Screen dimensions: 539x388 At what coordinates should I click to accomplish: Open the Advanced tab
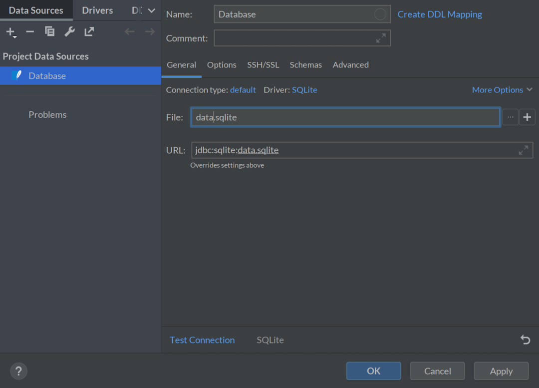click(x=351, y=65)
